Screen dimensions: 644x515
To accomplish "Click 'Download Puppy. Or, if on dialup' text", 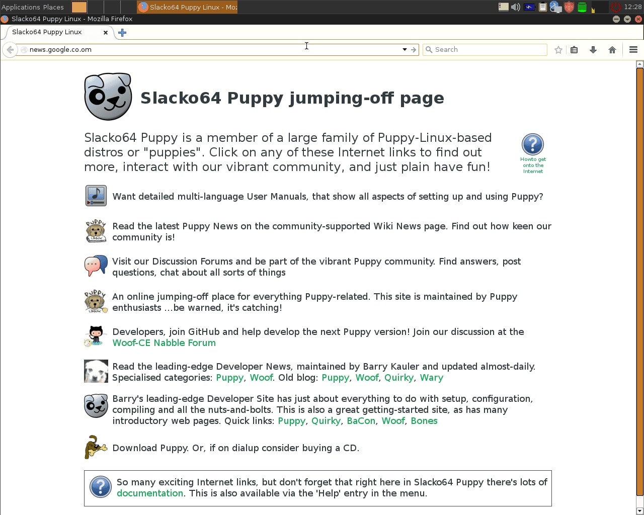I will click(235, 448).
